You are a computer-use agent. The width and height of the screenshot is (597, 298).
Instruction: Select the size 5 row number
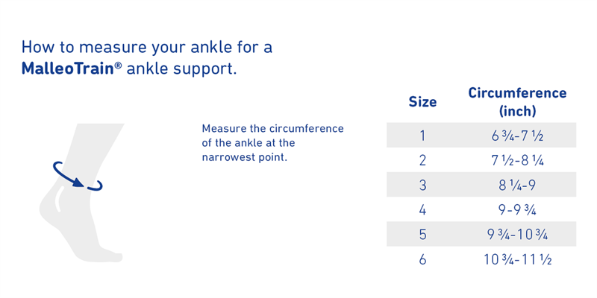coord(422,235)
